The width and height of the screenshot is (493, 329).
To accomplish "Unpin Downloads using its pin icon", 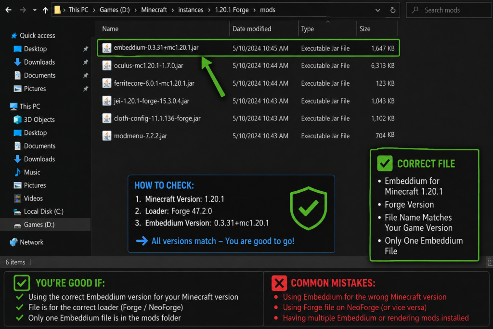I will 86,62.
